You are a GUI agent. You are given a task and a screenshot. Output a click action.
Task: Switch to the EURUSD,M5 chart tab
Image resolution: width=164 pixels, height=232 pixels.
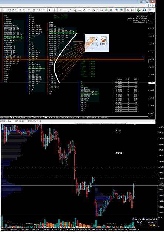pos(33,121)
